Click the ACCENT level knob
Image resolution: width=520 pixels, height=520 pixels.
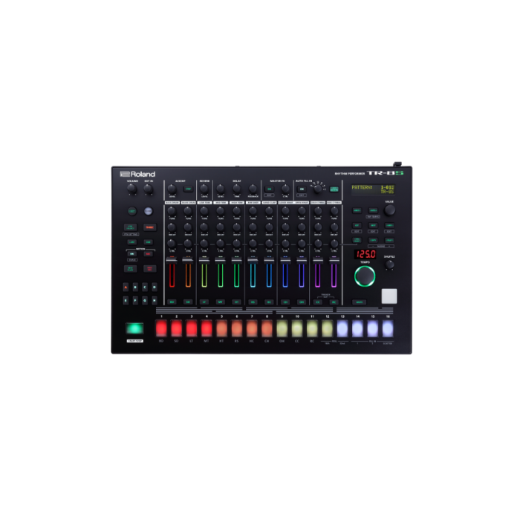(x=172, y=189)
